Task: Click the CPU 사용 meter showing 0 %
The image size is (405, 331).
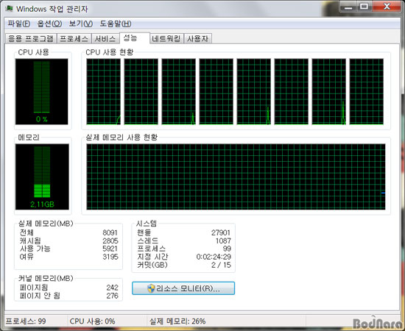Action: click(41, 92)
